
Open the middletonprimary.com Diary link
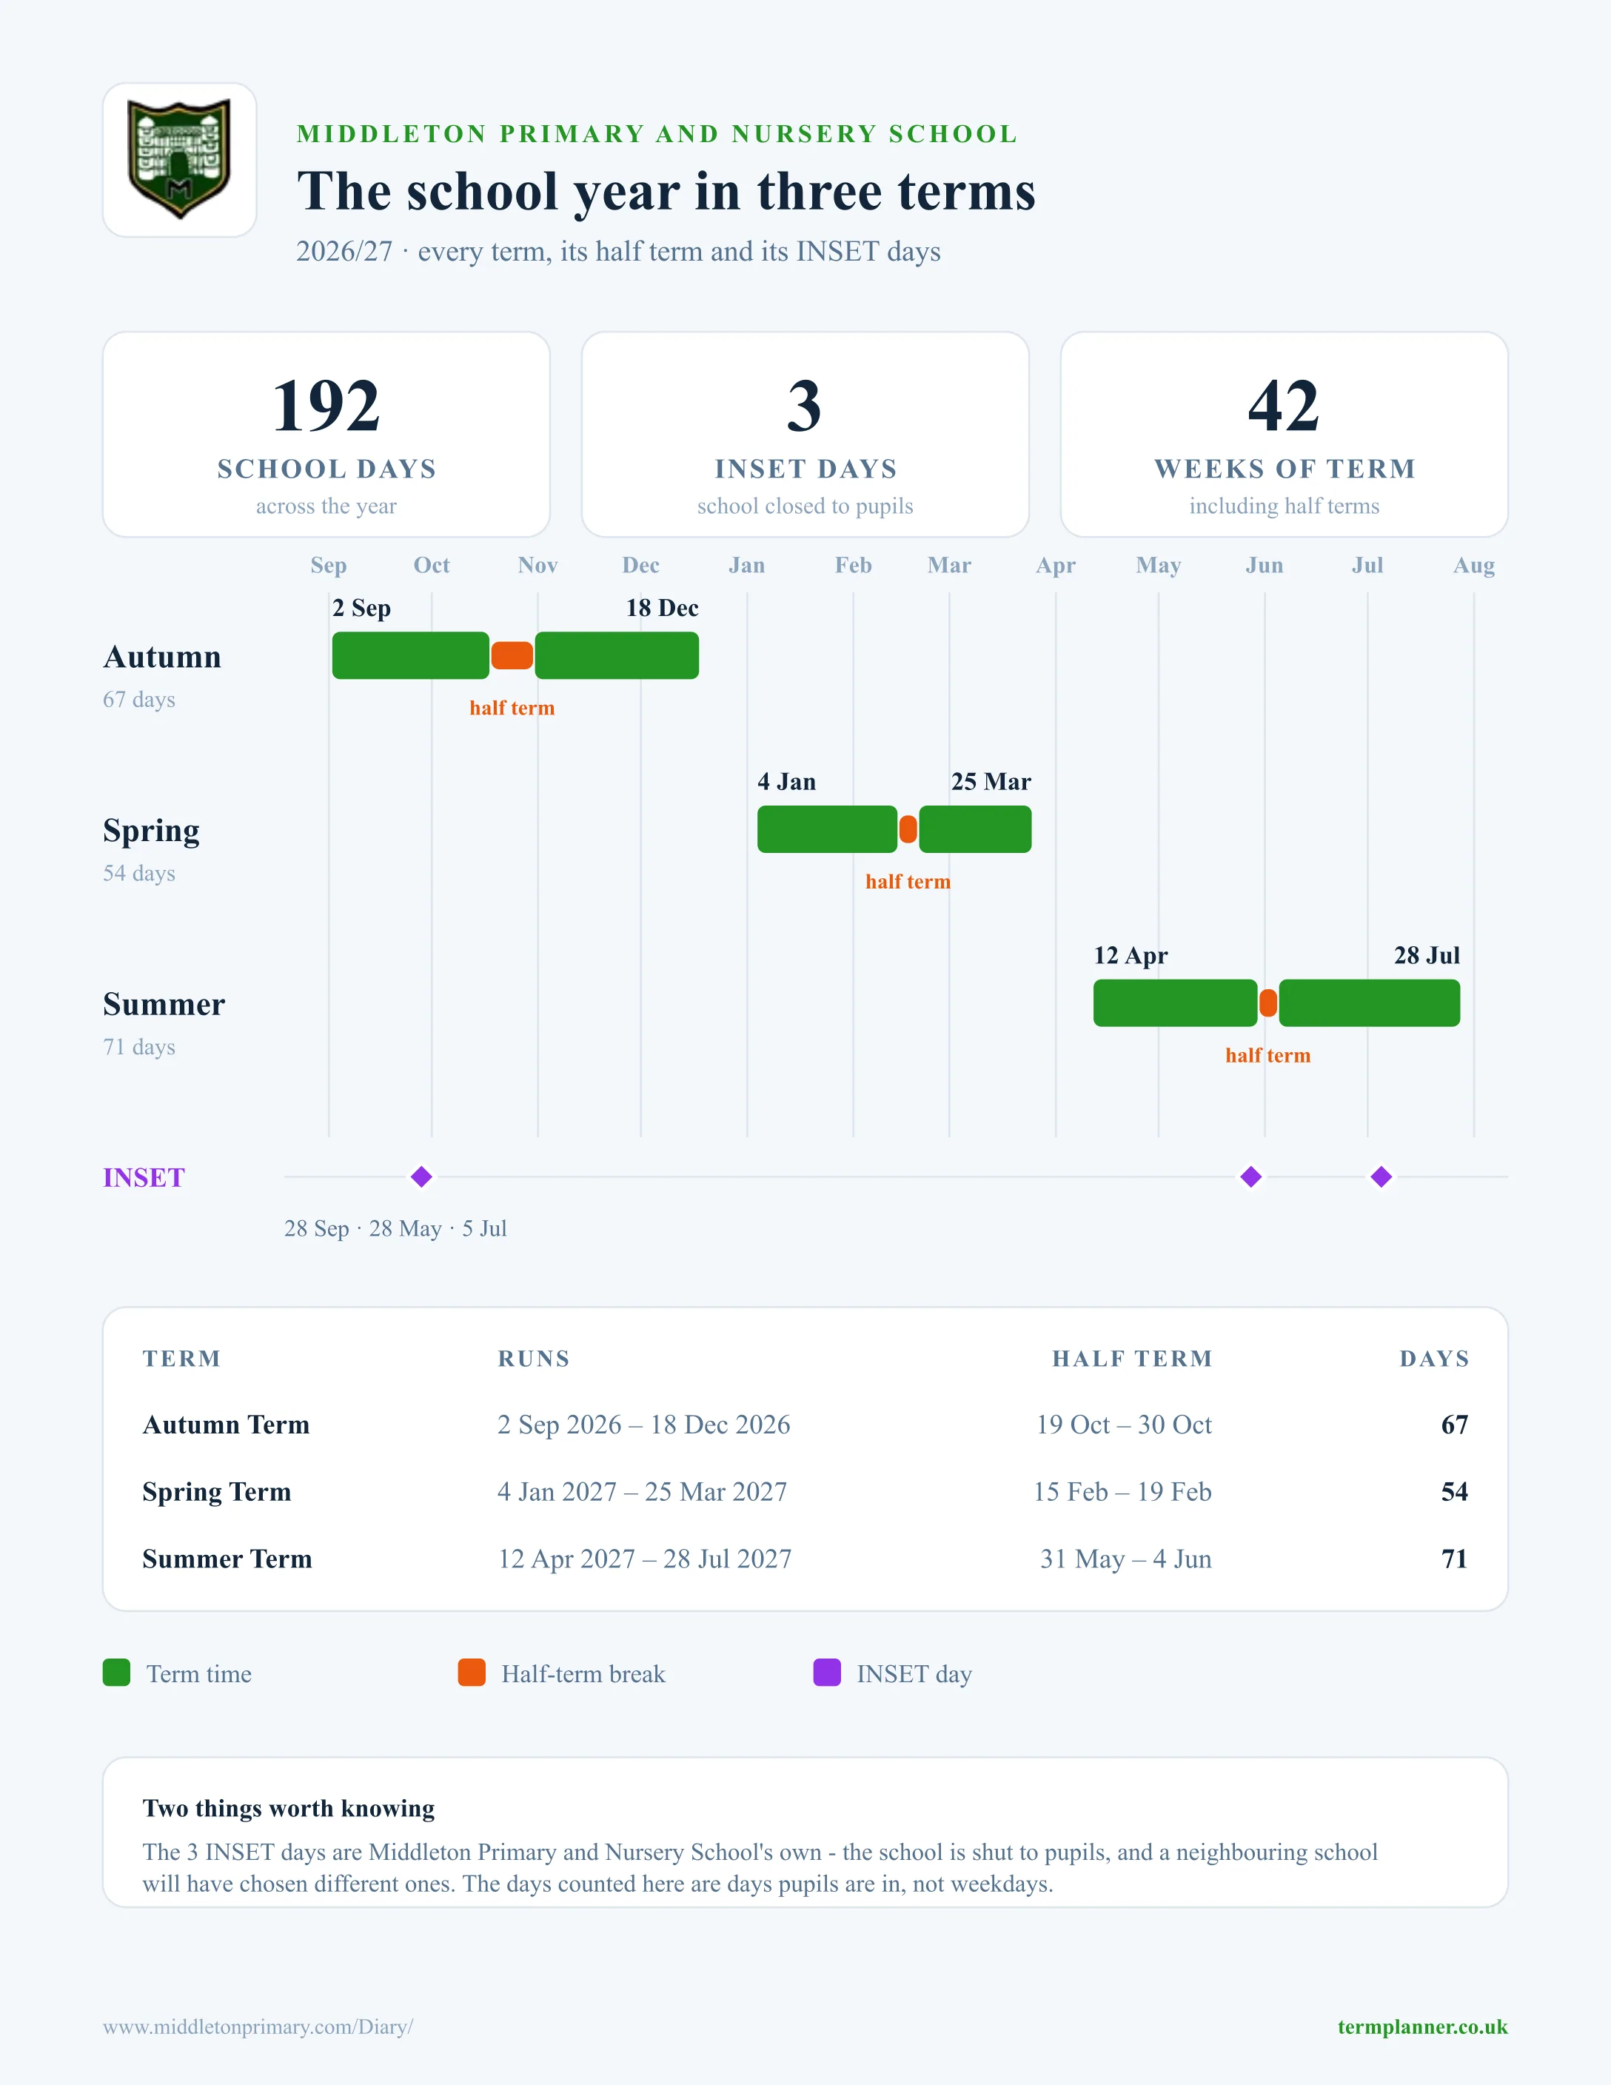coord(258,2026)
